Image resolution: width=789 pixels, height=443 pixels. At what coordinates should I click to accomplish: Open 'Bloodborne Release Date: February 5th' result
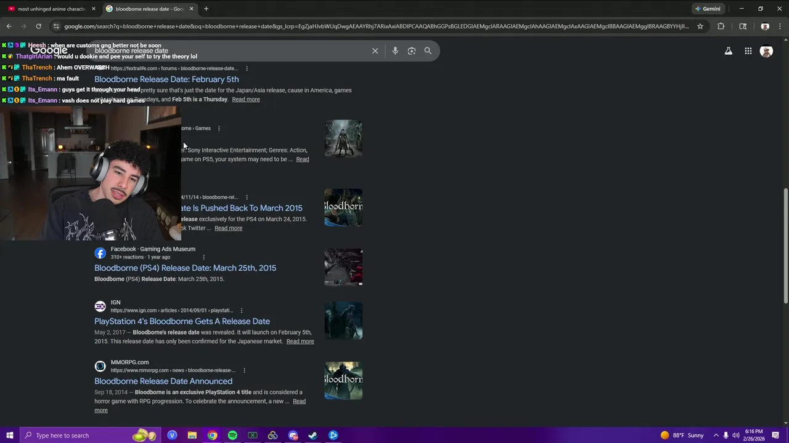point(166,79)
